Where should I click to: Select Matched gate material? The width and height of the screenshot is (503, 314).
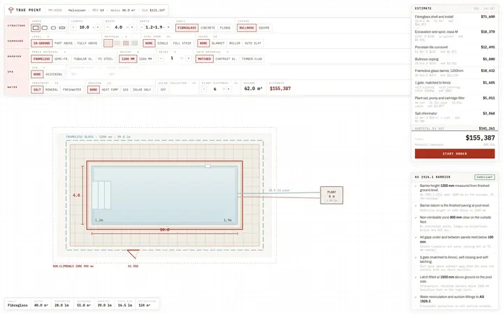pyautogui.click(x=204, y=59)
